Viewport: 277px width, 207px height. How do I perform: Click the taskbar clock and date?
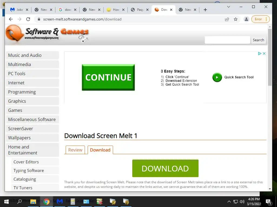[x=254, y=202]
